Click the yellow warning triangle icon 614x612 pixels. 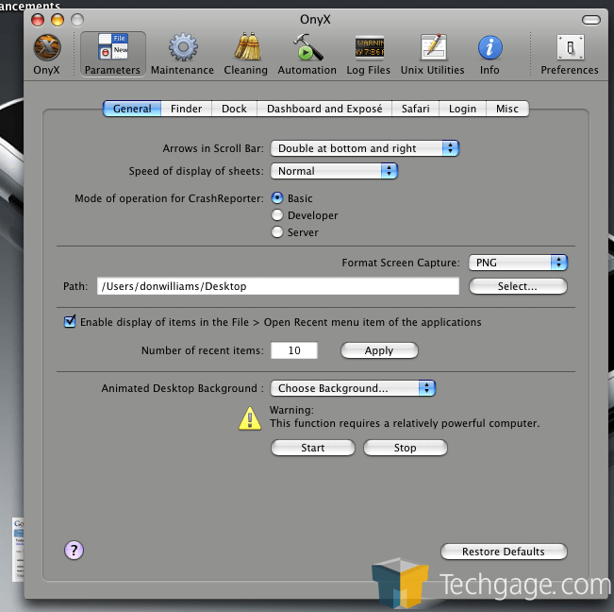250,418
